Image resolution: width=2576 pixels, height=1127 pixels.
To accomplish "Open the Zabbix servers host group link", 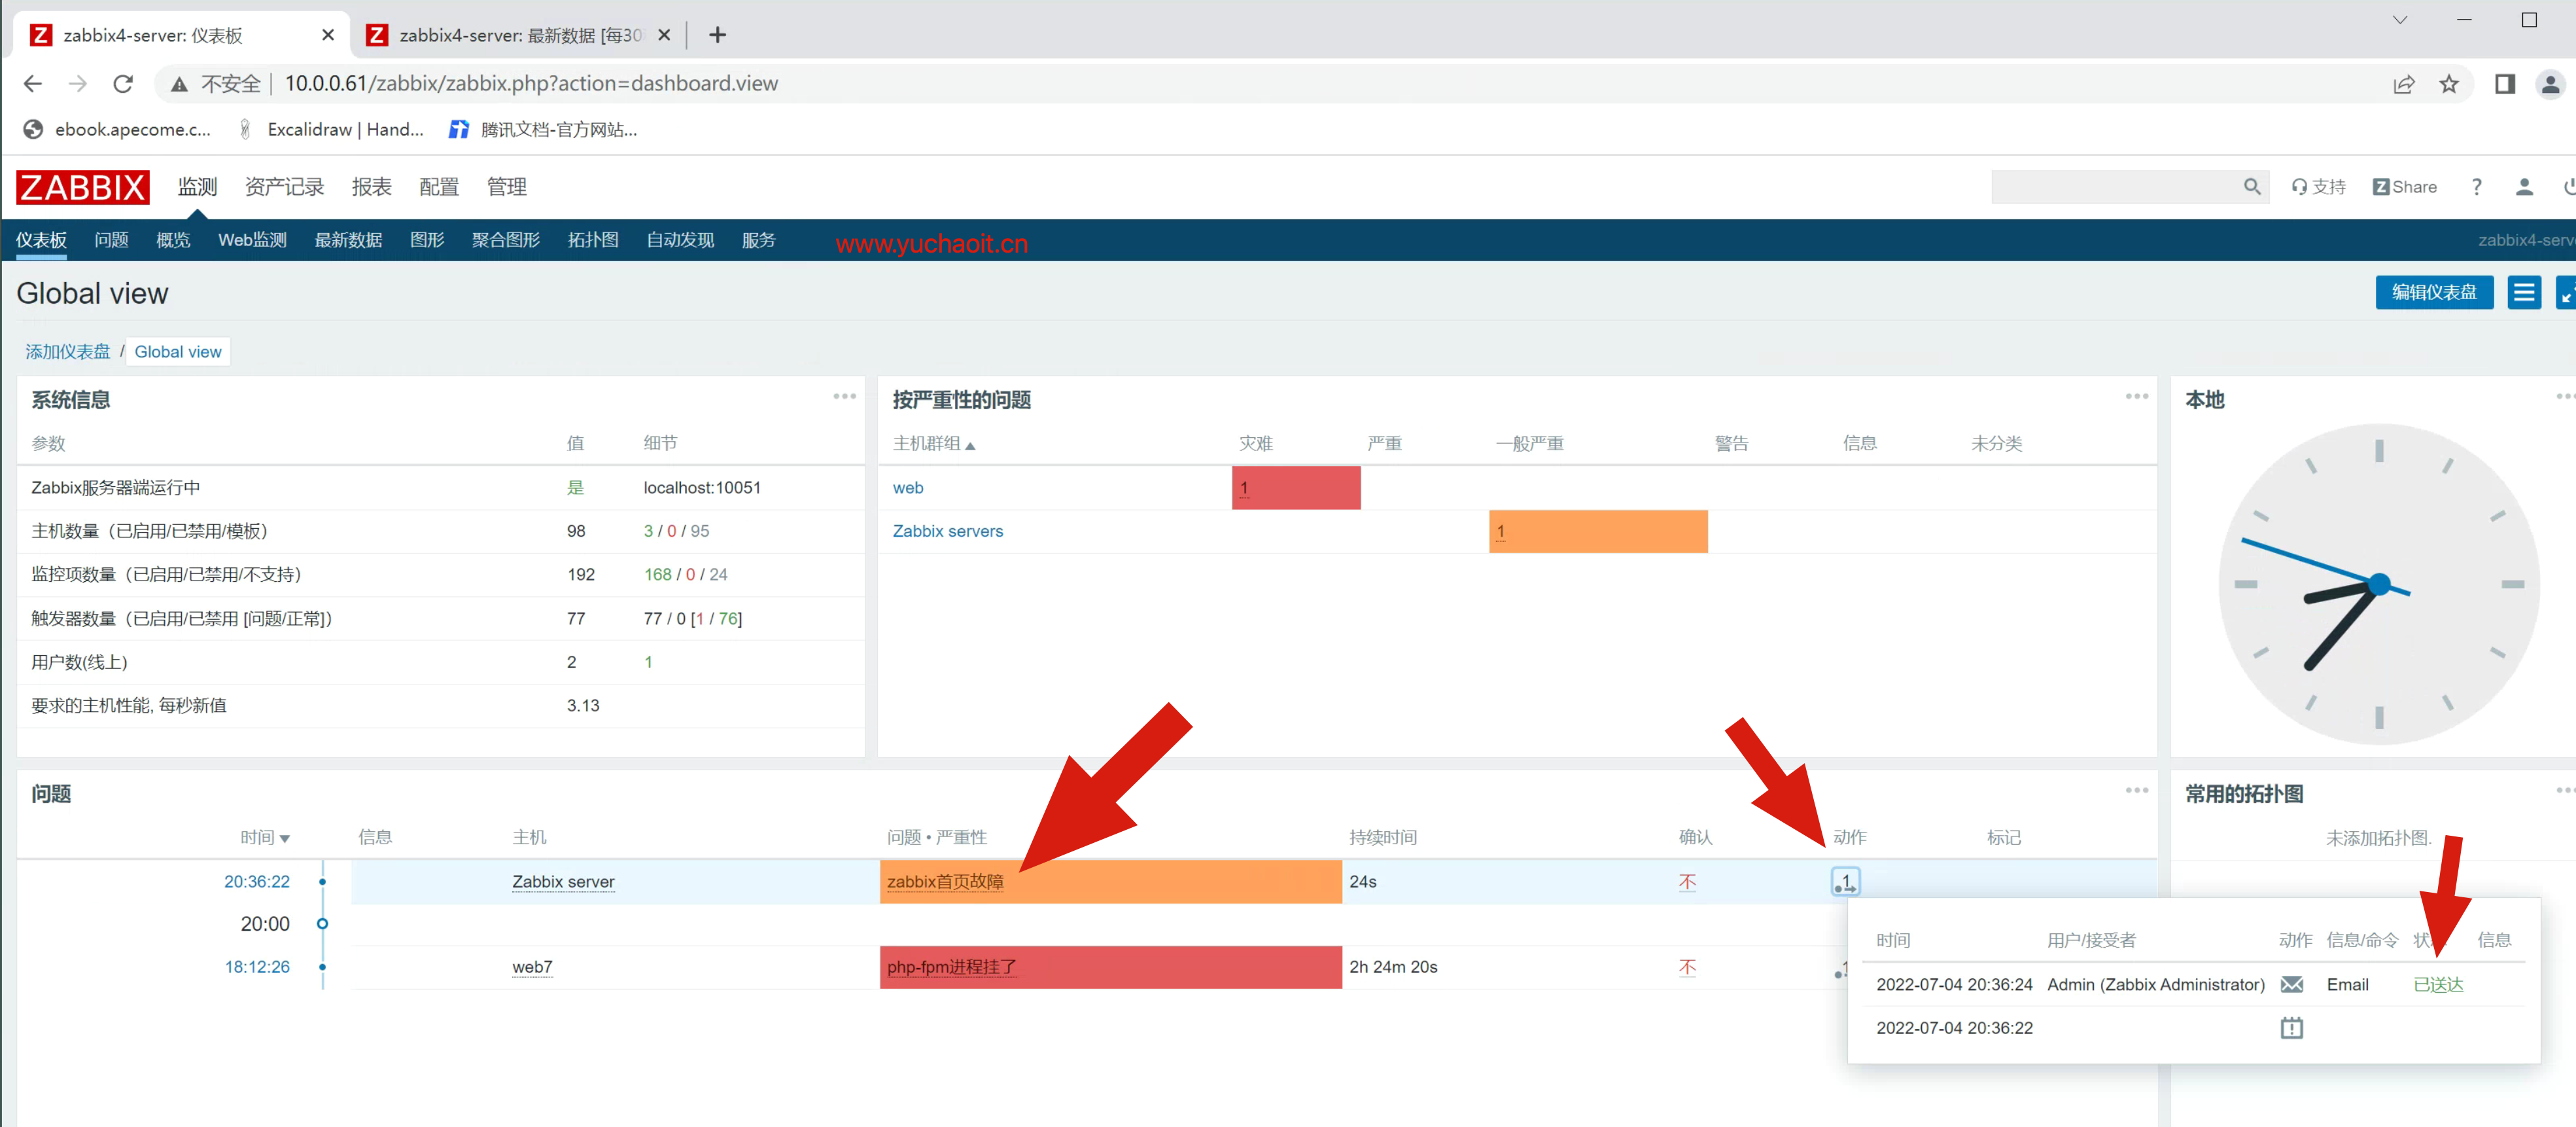I will pos(947,531).
